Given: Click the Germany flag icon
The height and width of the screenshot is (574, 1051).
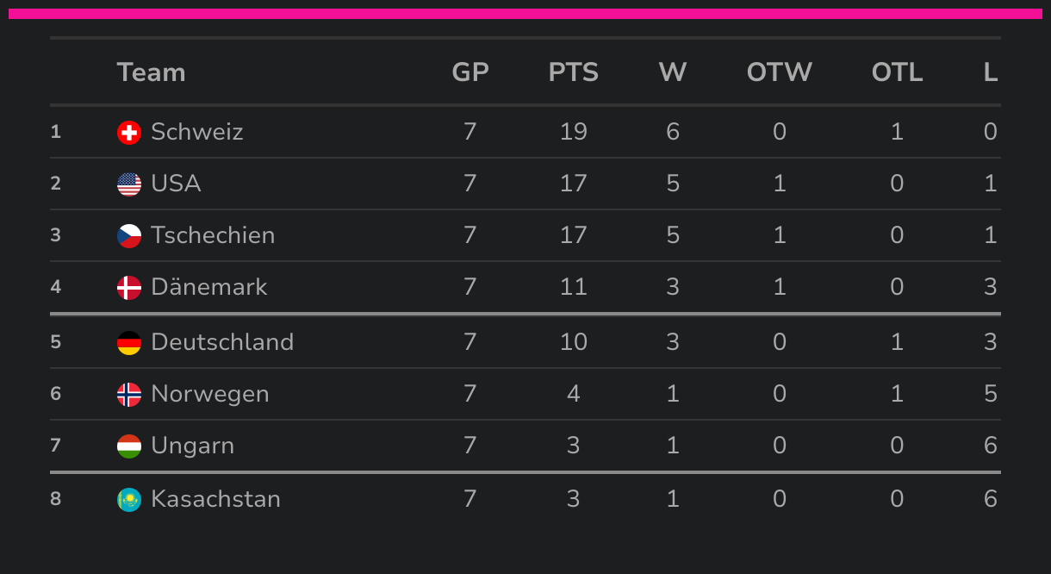Looking at the screenshot, I should pyautogui.click(x=129, y=342).
